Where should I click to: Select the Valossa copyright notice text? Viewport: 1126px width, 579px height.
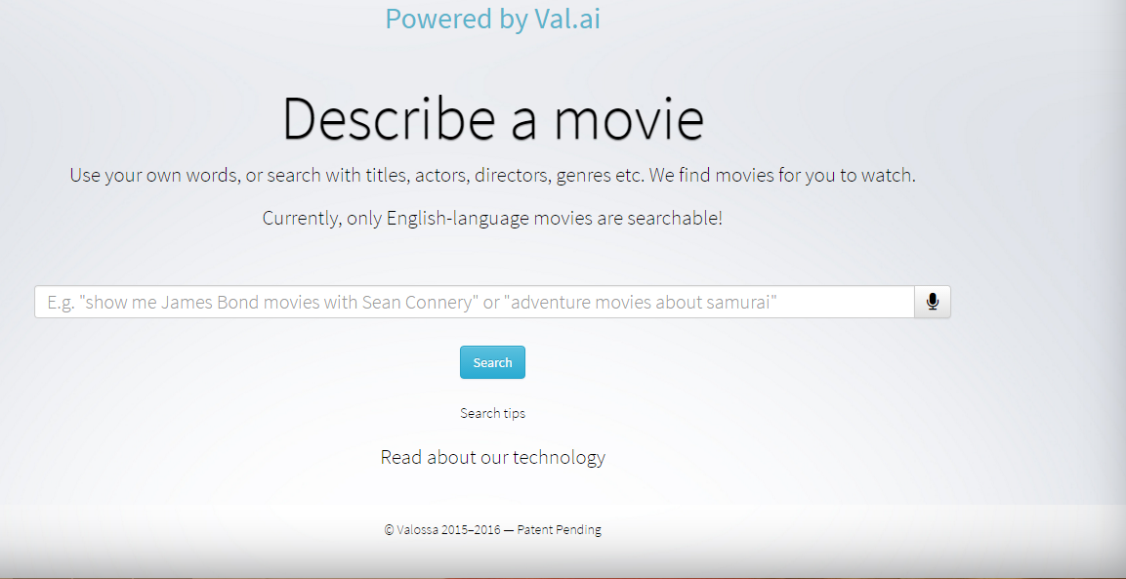click(492, 529)
